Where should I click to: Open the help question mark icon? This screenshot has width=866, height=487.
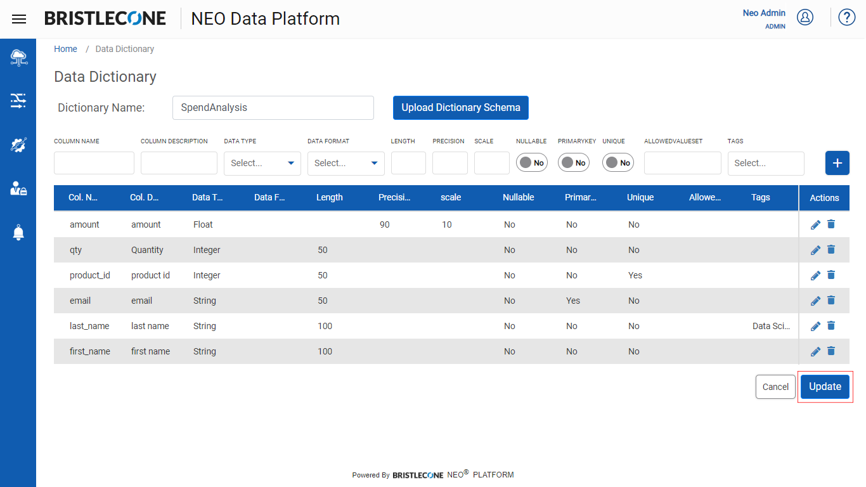click(847, 17)
